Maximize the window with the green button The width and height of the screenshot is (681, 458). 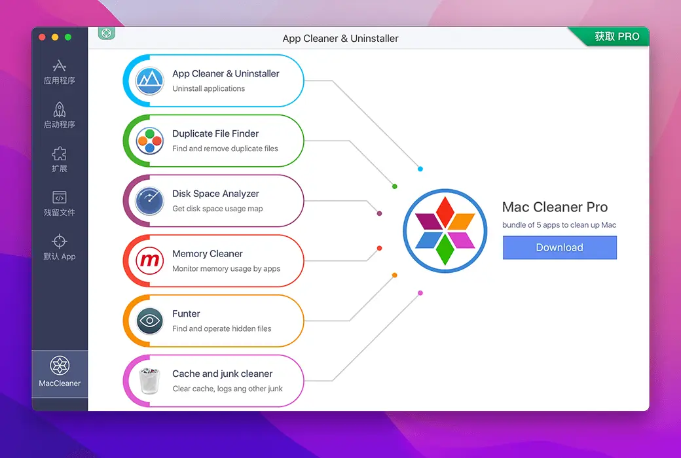[x=68, y=37]
